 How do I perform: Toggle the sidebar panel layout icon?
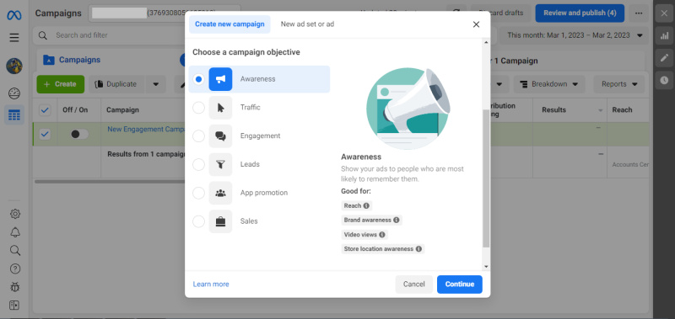point(15,306)
